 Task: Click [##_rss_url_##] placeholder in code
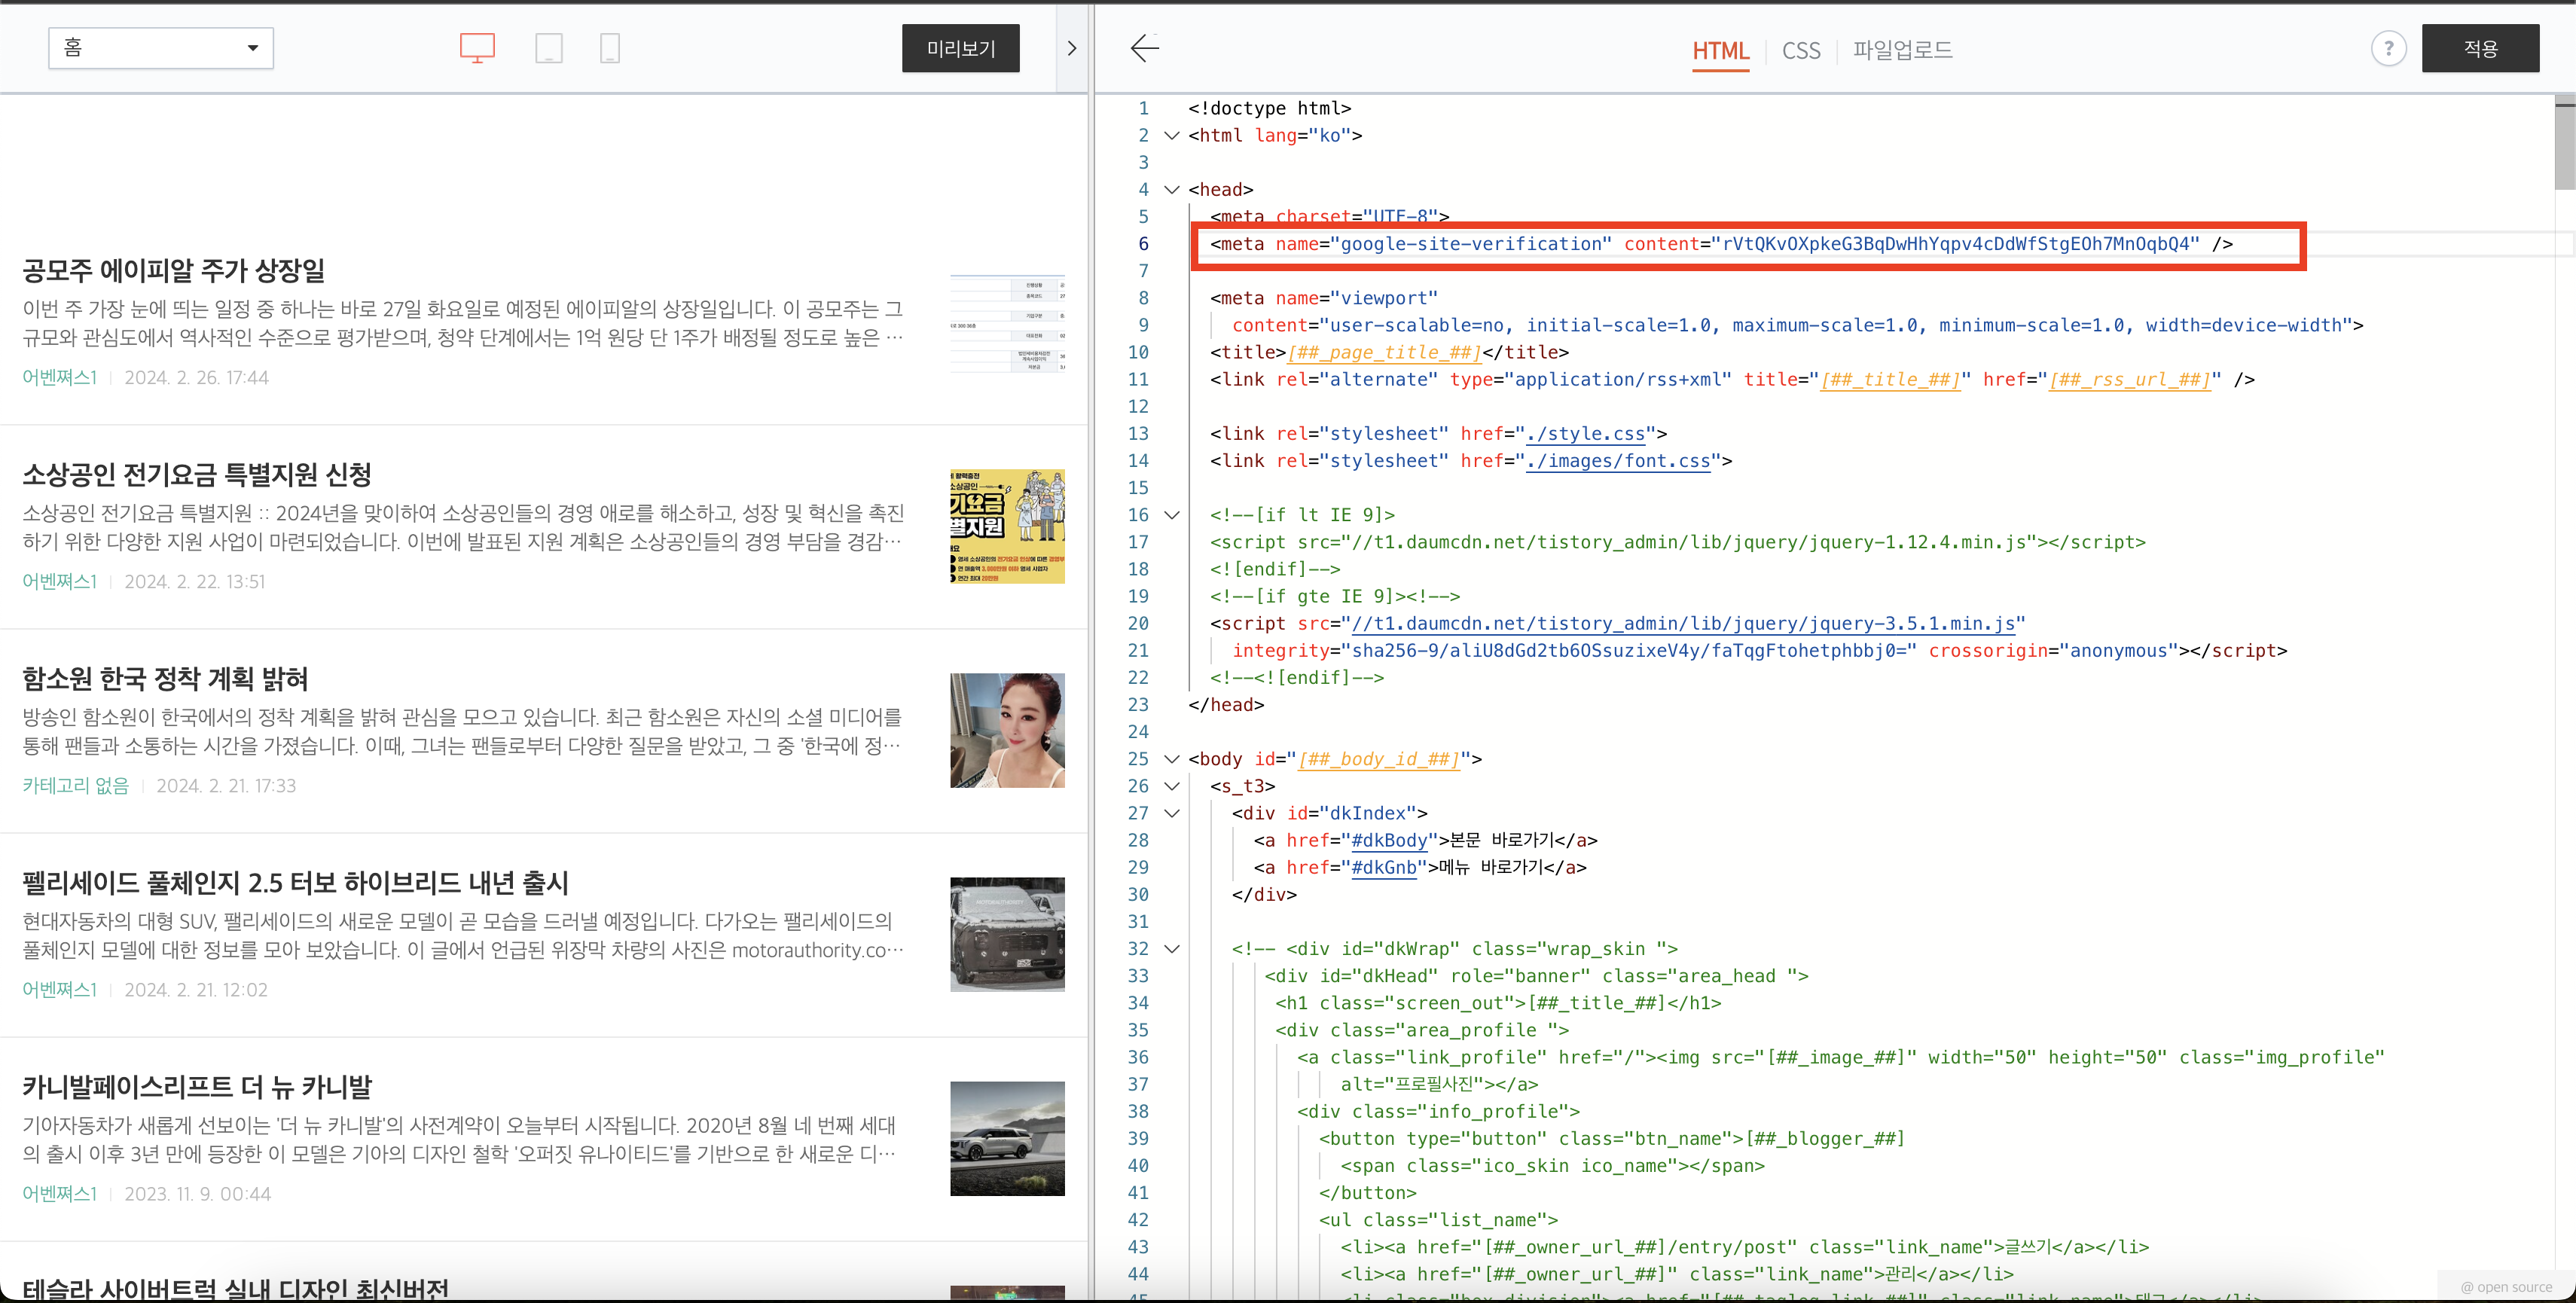pyautogui.click(x=2130, y=380)
